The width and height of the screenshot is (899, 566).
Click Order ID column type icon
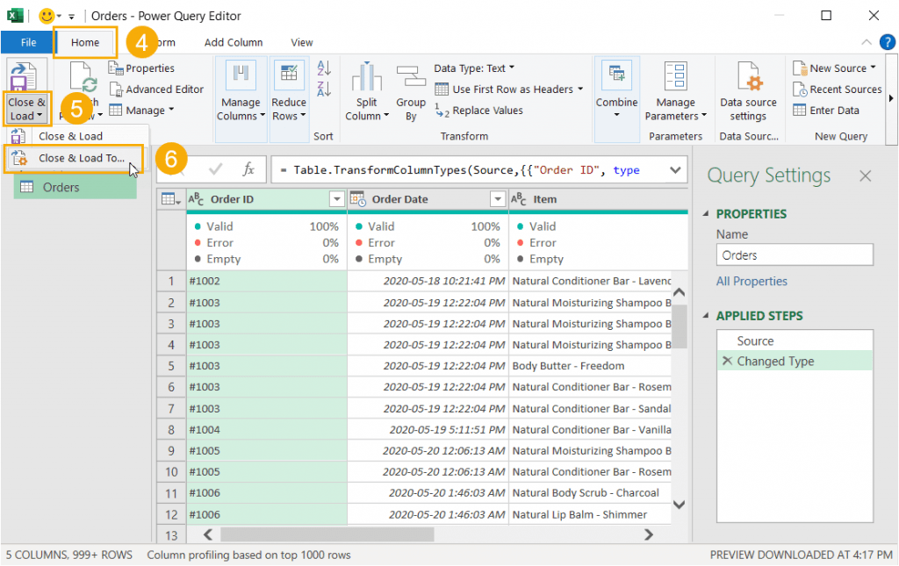196,199
